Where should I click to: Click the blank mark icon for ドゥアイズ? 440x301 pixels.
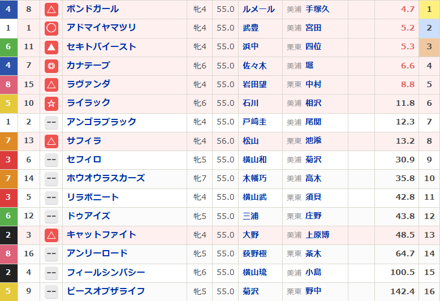click(51, 216)
